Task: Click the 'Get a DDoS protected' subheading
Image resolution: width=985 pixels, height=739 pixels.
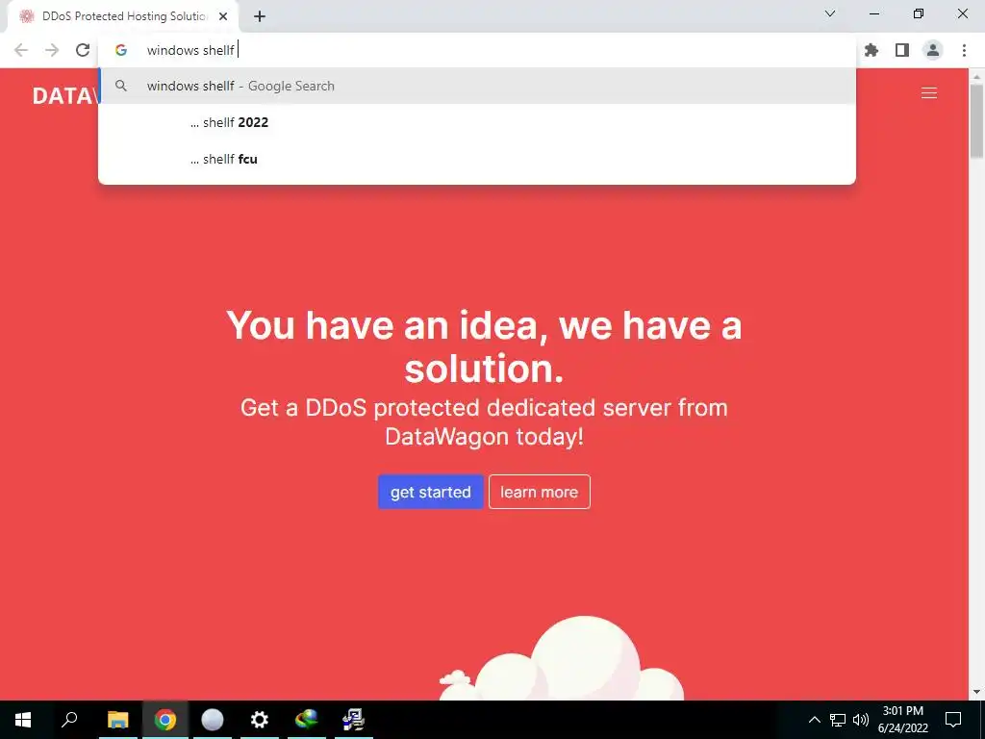Action: pos(484,421)
